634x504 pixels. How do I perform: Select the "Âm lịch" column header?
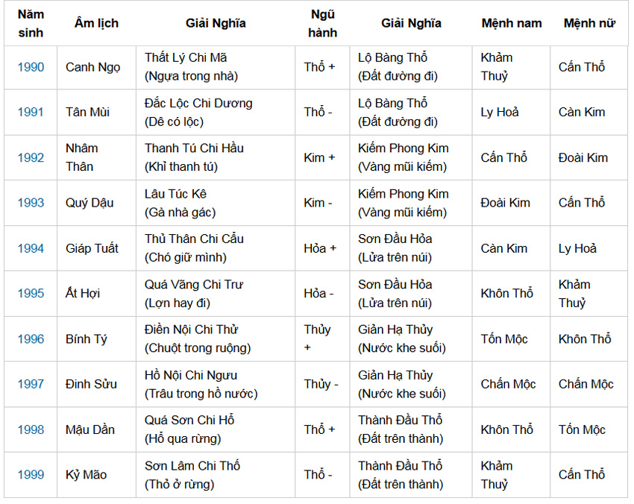(96, 24)
